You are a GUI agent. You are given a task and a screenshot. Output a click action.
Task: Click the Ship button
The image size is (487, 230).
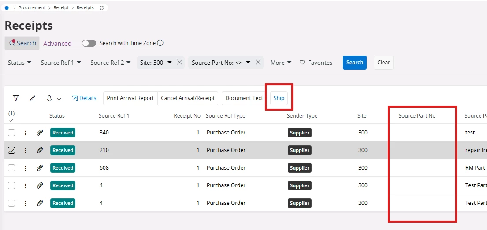[x=279, y=98]
